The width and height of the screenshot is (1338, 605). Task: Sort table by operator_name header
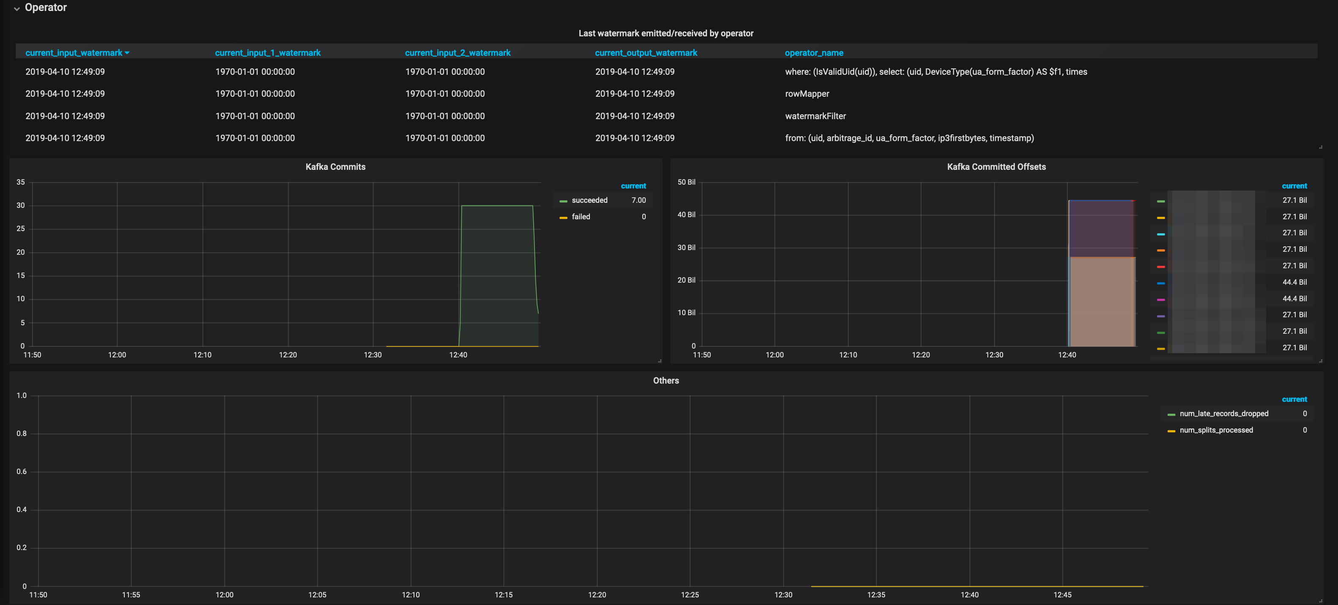pyautogui.click(x=813, y=53)
